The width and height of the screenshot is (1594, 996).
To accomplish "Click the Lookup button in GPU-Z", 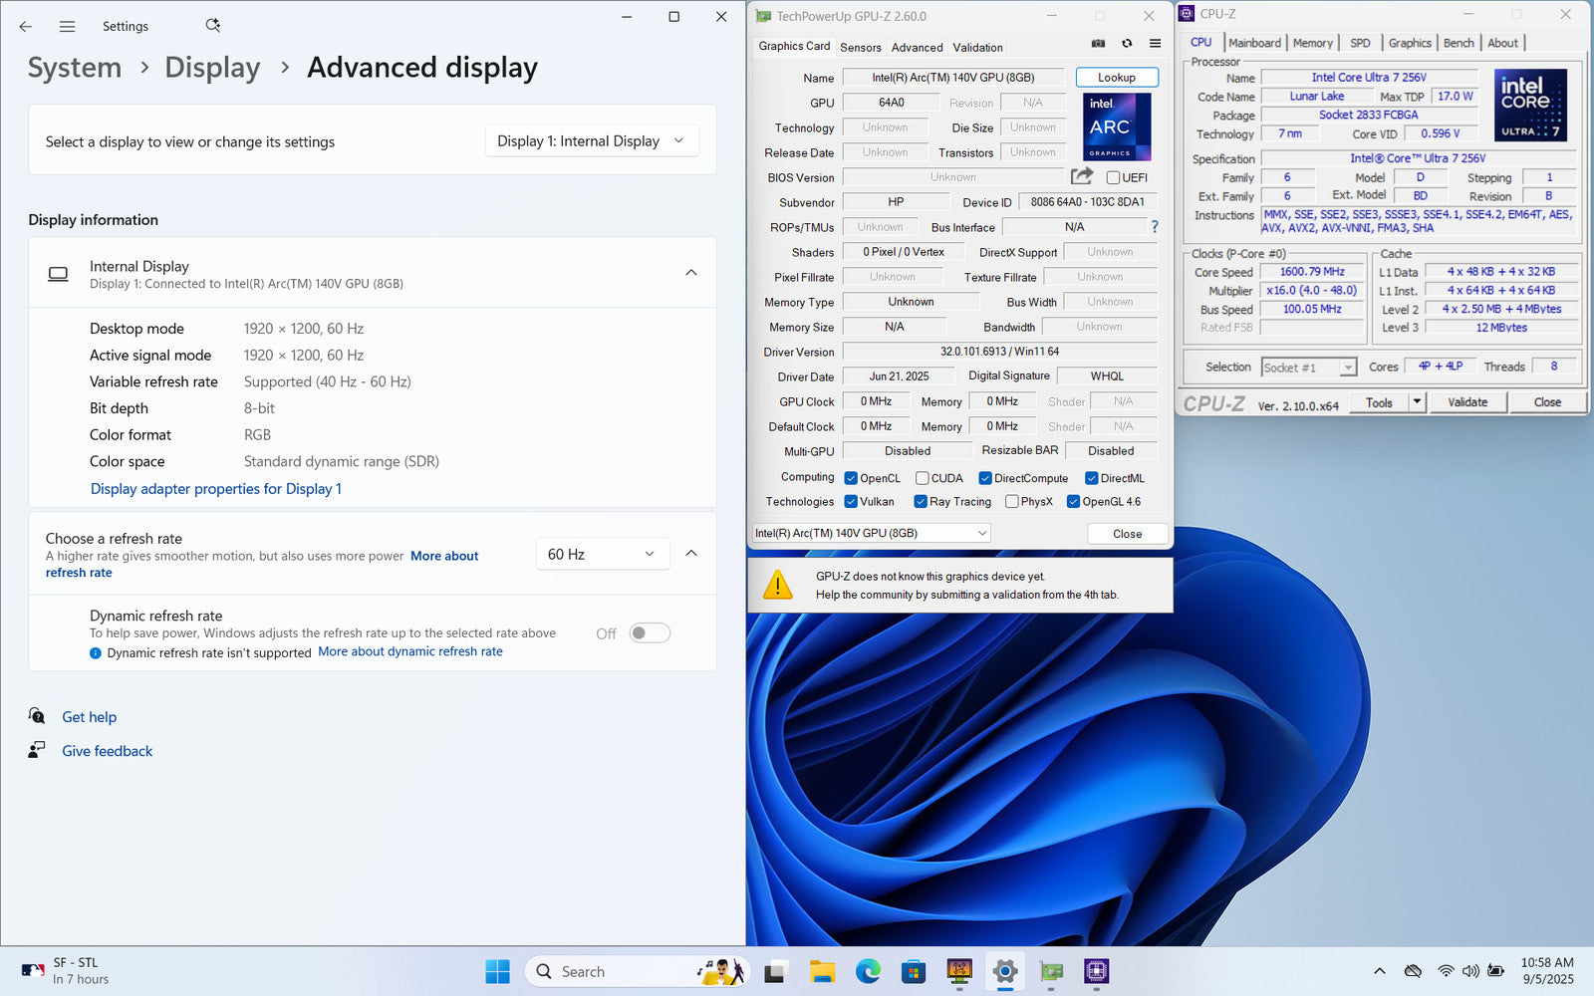I will point(1116,78).
